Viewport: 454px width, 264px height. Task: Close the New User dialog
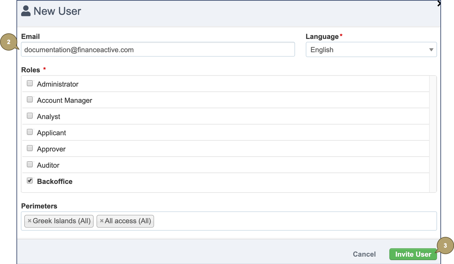[438, 4]
